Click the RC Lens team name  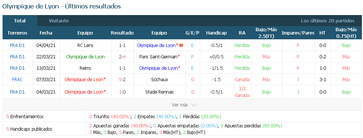click(85, 46)
